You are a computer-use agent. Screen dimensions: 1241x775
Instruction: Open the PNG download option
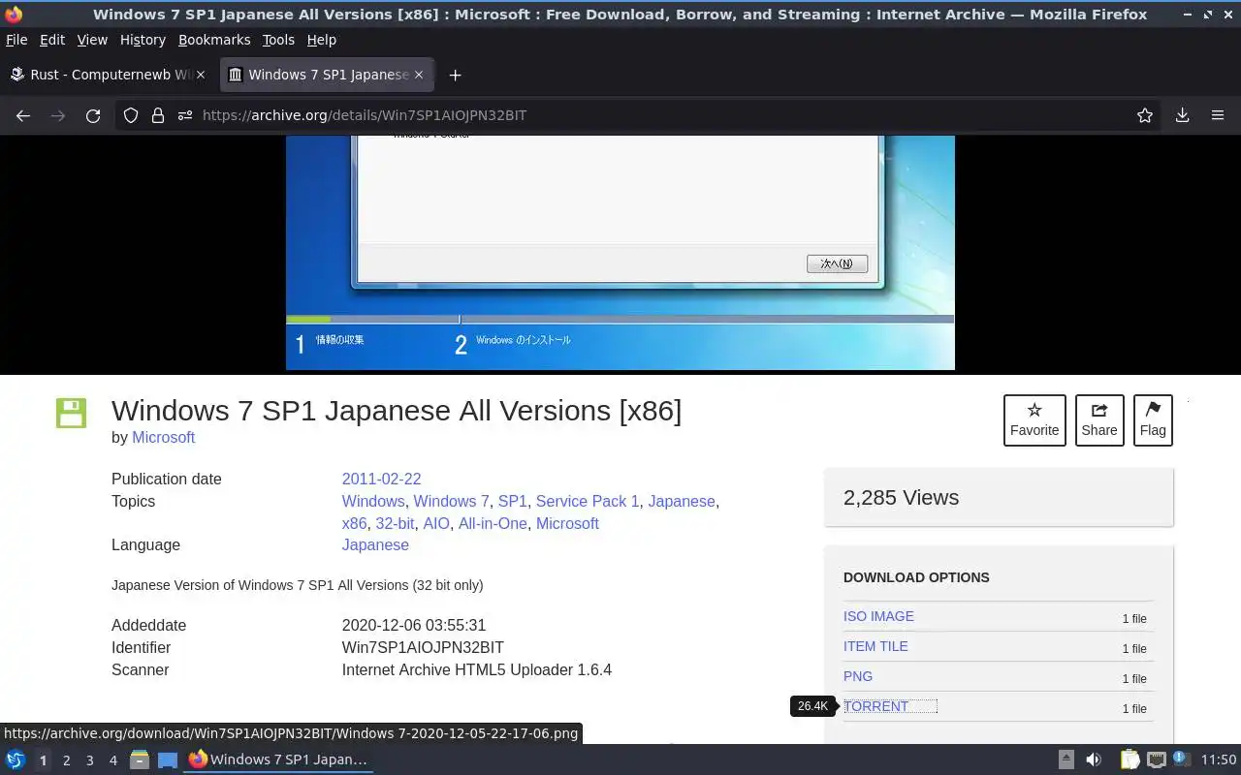coord(858,676)
